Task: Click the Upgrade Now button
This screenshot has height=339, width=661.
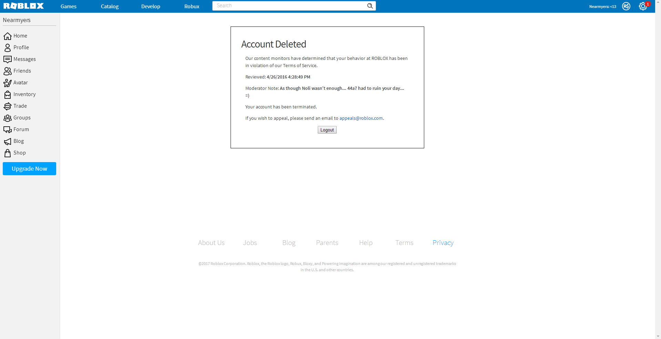Action: click(29, 169)
